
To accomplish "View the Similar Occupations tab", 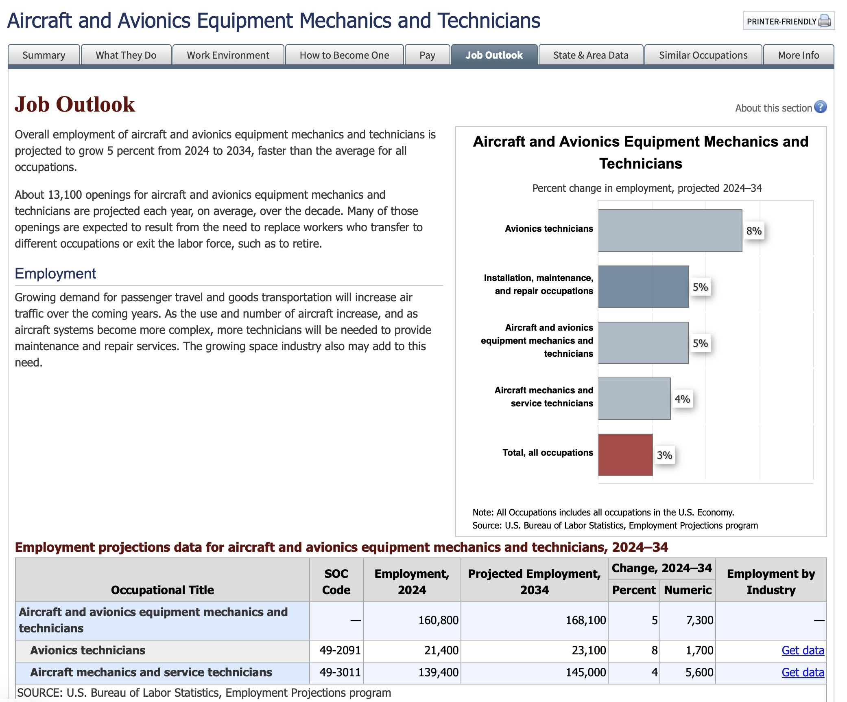I will point(703,55).
